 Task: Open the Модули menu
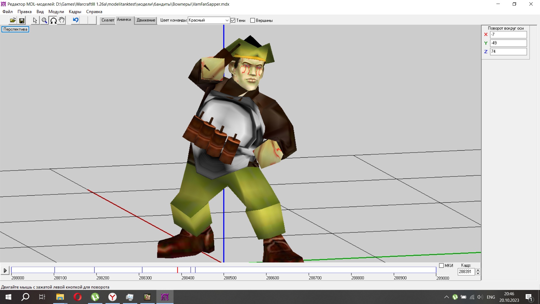[56, 12]
